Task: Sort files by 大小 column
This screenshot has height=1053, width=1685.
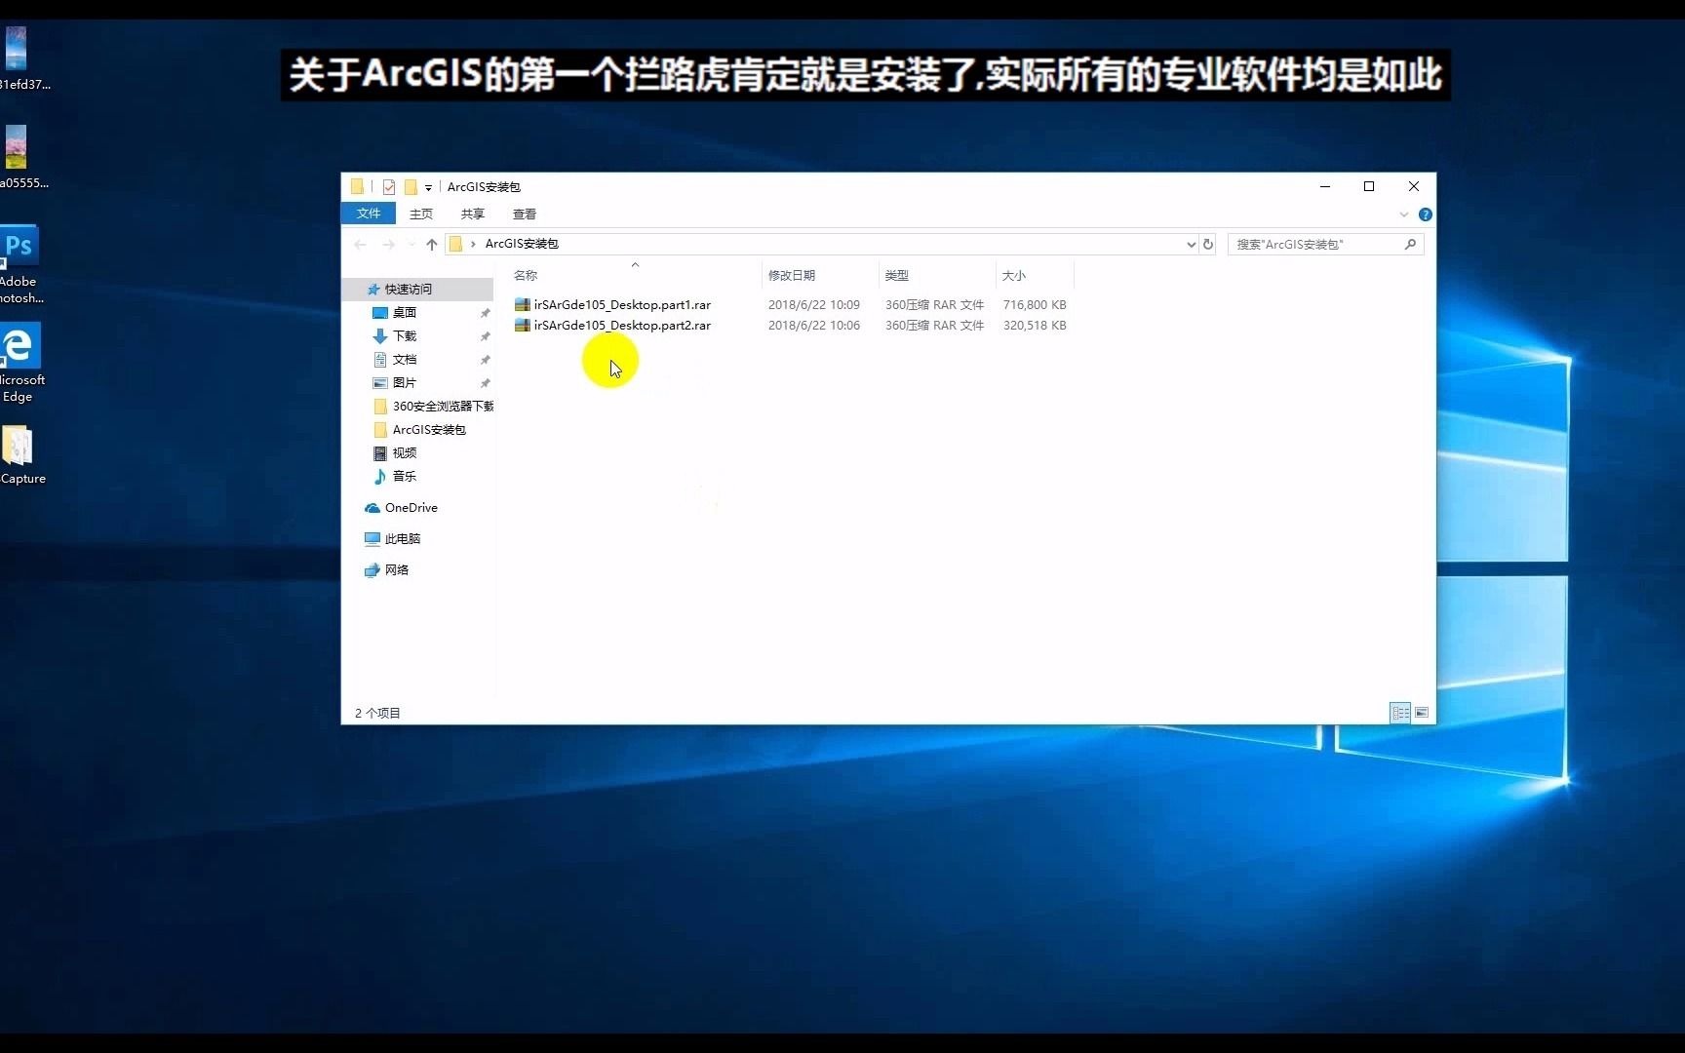Action: click(x=1014, y=276)
